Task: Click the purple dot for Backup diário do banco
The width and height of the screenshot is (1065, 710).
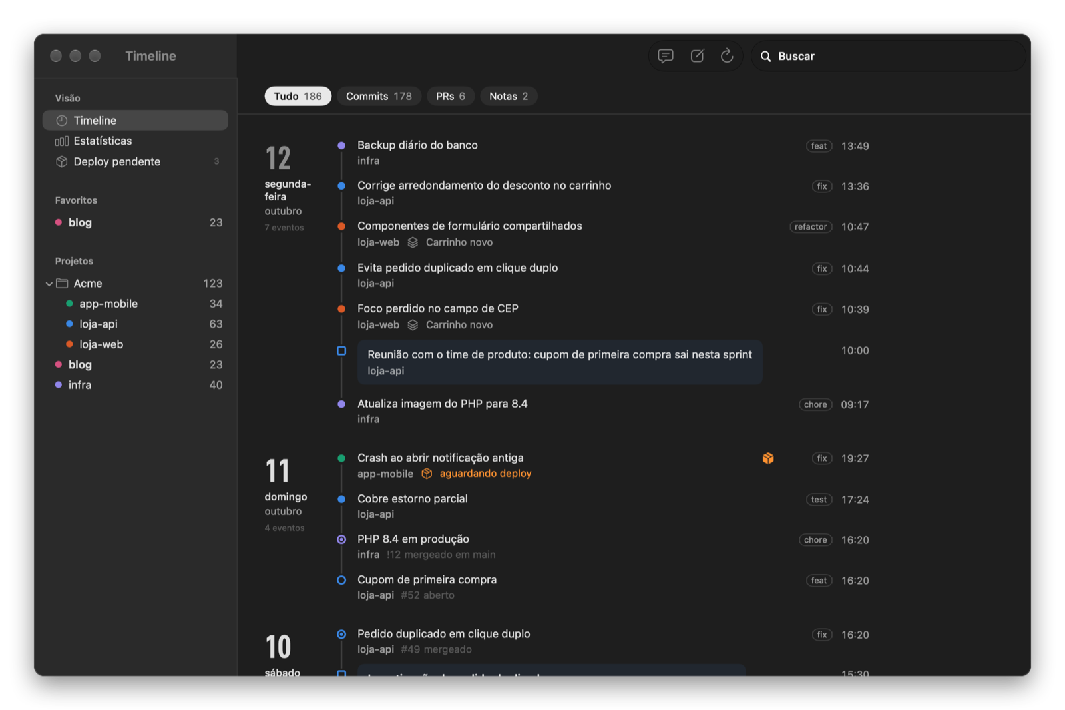Action: click(x=341, y=145)
